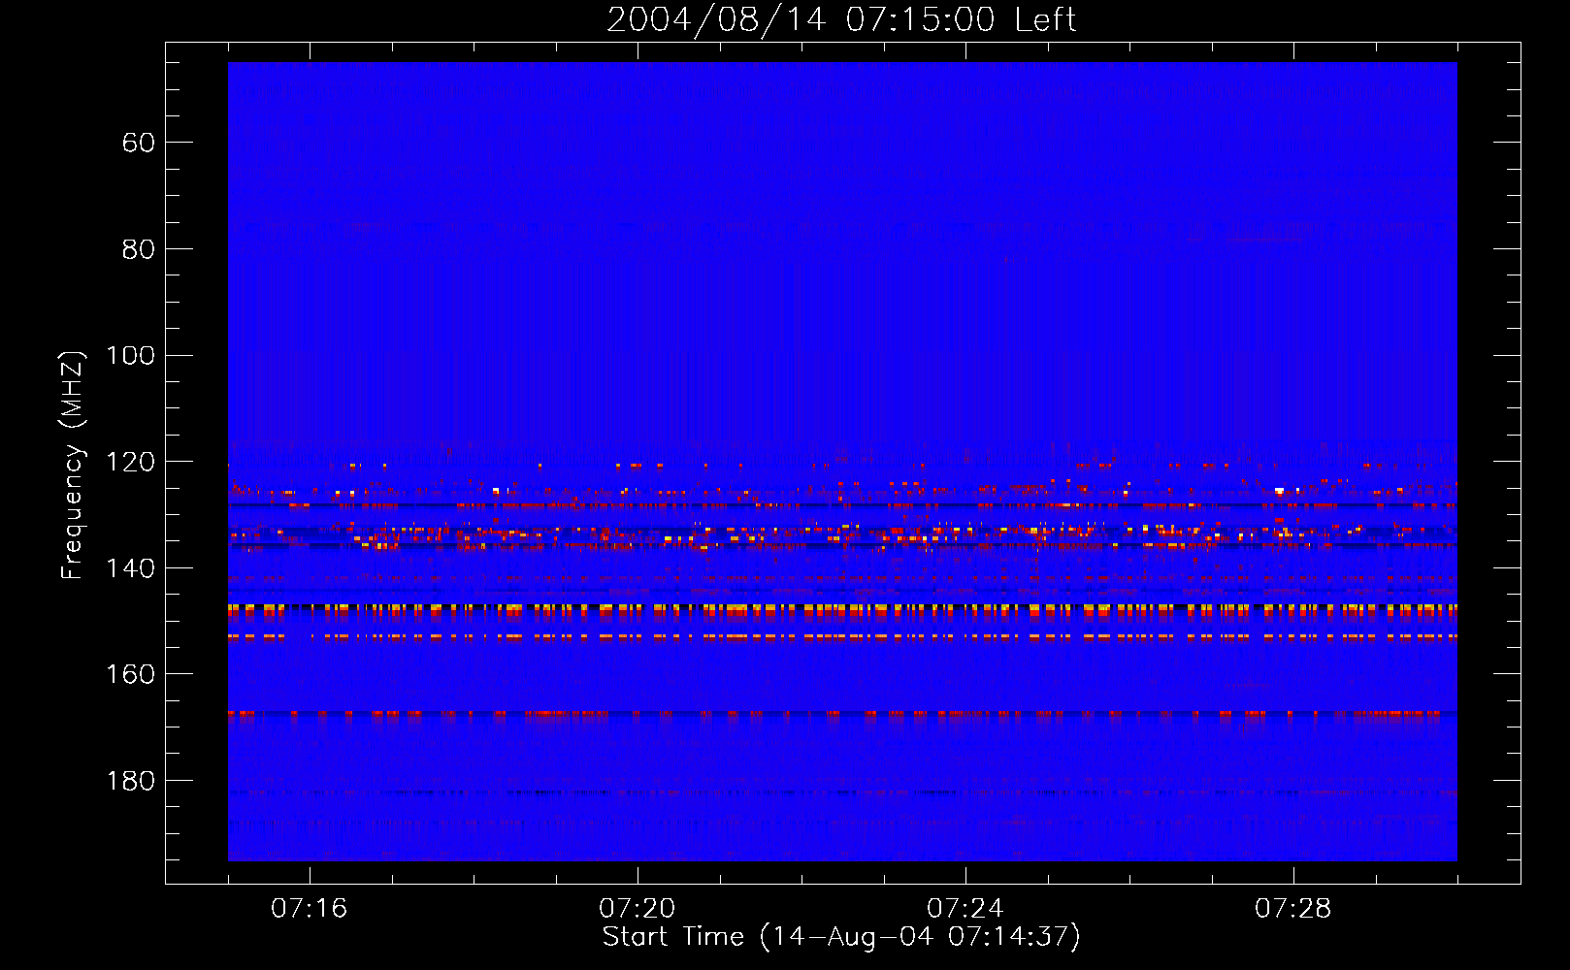Click the 07:28 time tick label
Viewport: 1570px width, 970px height.
pos(1293,909)
